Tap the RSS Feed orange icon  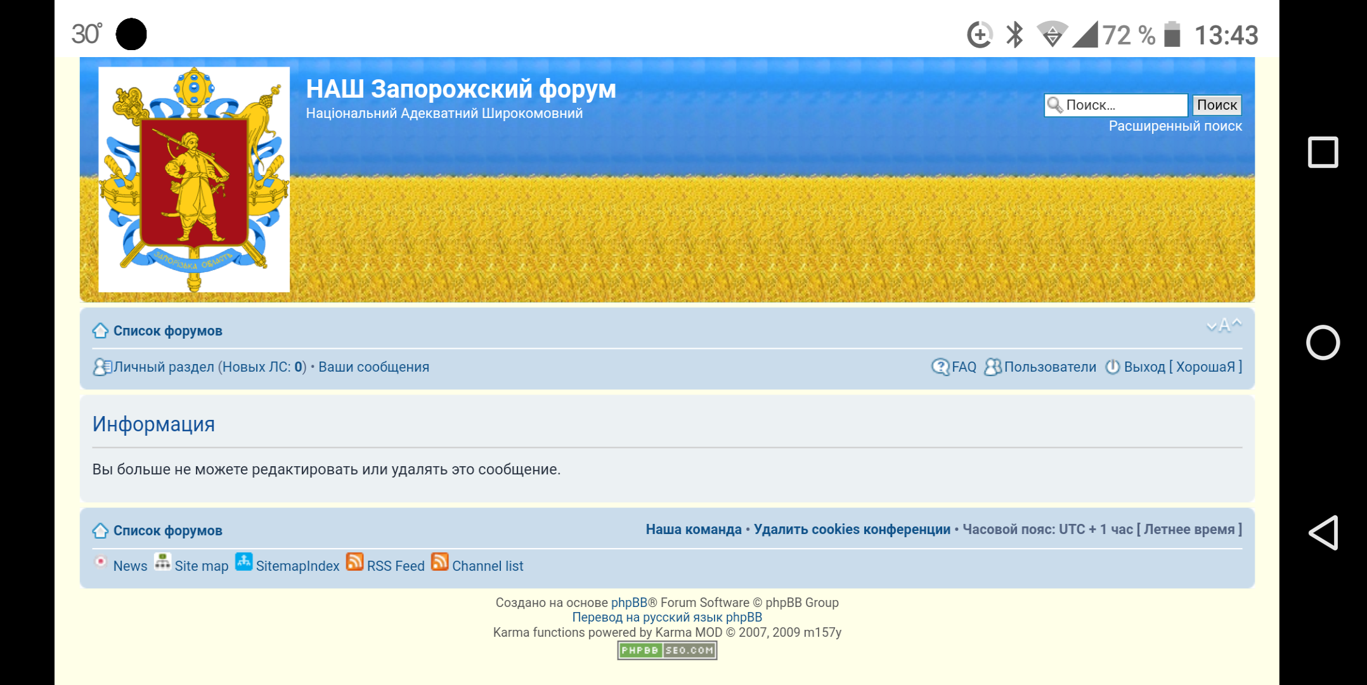click(354, 563)
